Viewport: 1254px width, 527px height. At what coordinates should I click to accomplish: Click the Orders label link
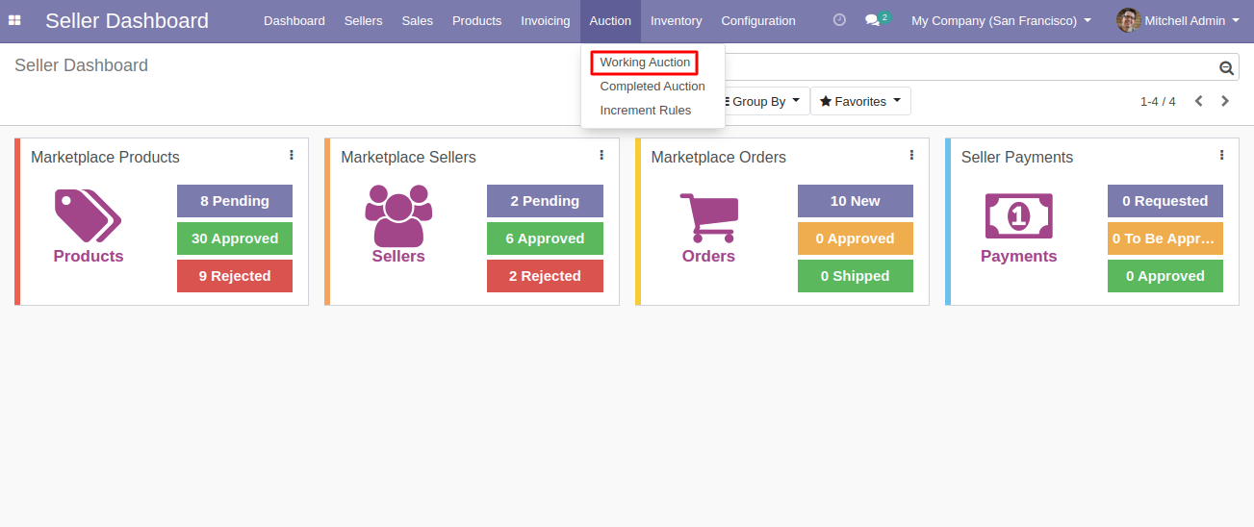(709, 256)
